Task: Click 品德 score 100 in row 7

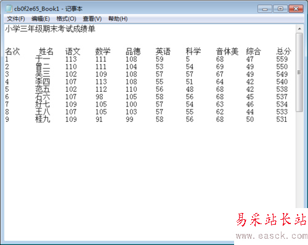Action: point(131,104)
